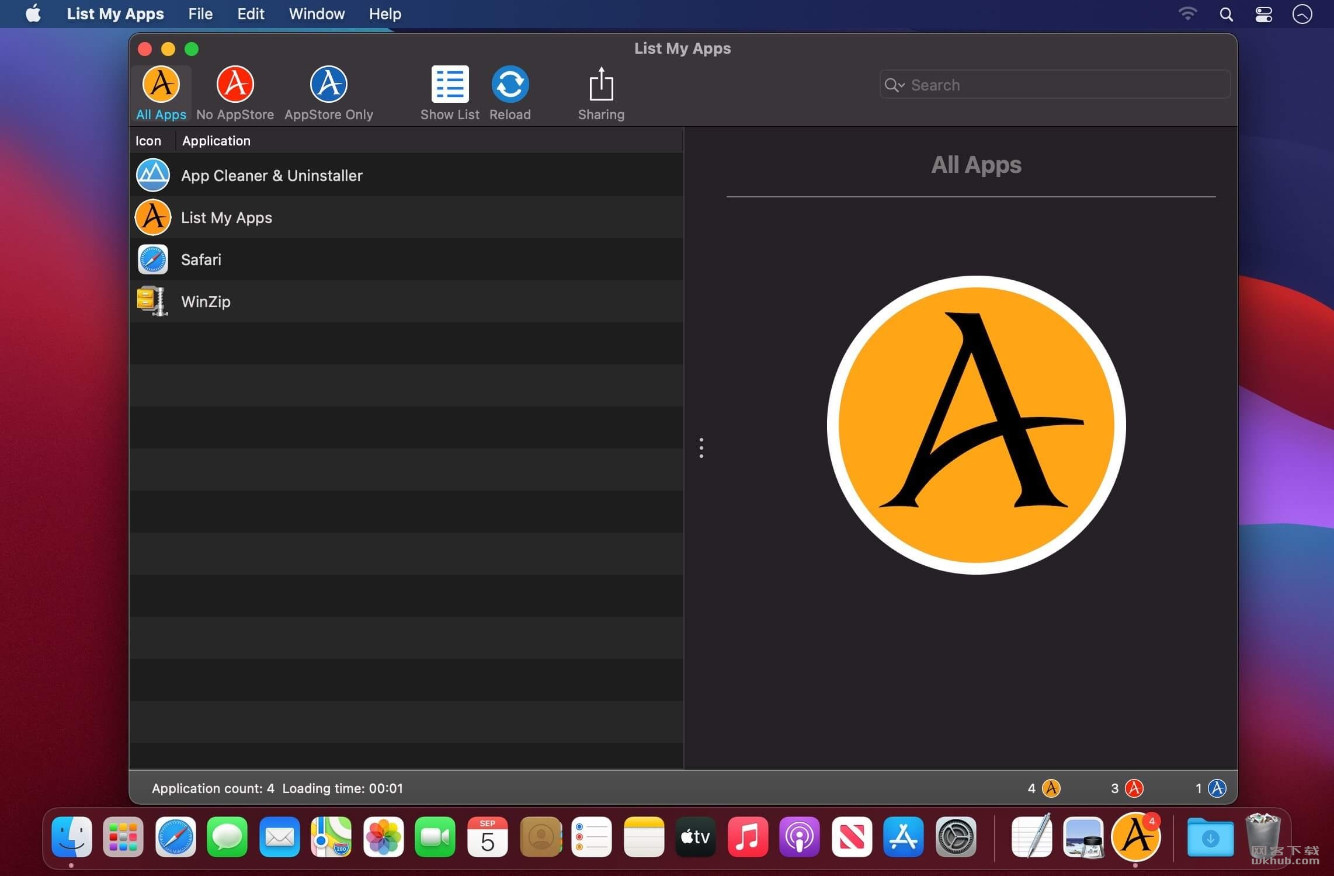
Task: Open the List My Apps application menu
Action: (x=115, y=14)
